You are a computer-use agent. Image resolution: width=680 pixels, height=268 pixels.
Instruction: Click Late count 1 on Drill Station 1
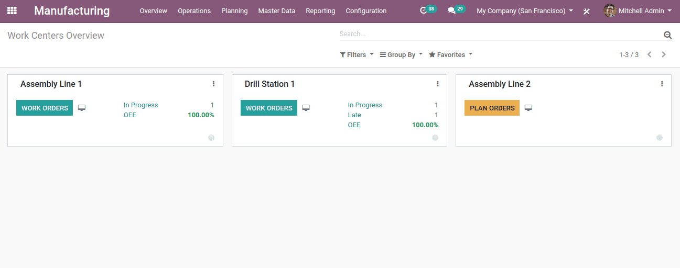pos(436,115)
